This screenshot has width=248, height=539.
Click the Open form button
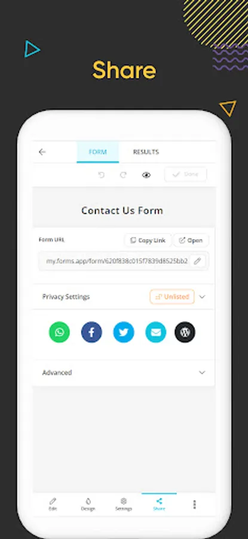(191, 240)
